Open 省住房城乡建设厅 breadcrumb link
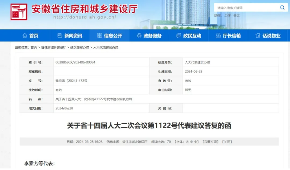Viewport: 290px width, 170px height. point(54,47)
